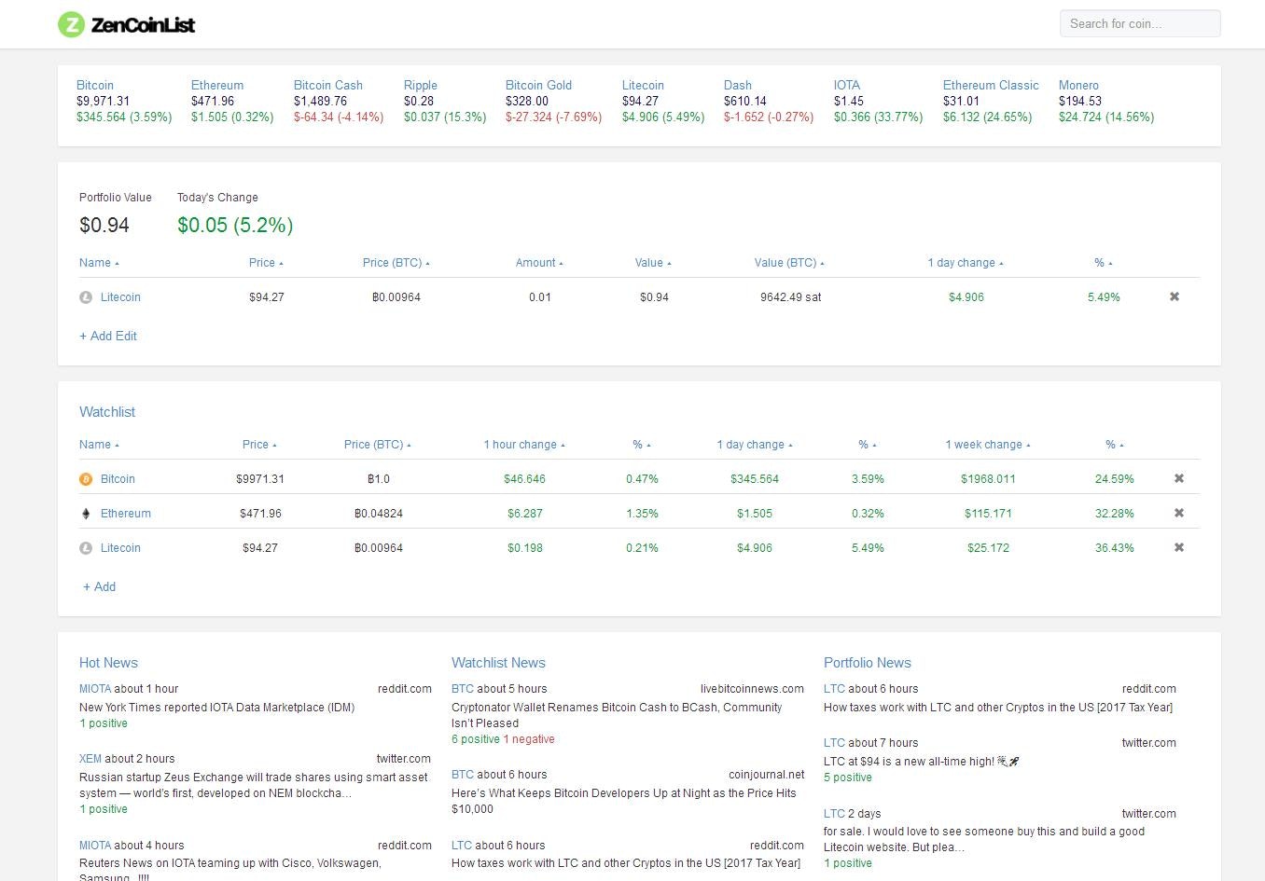Sort watchlist by Name column
The image size is (1265, 881).
coord(99,445)
